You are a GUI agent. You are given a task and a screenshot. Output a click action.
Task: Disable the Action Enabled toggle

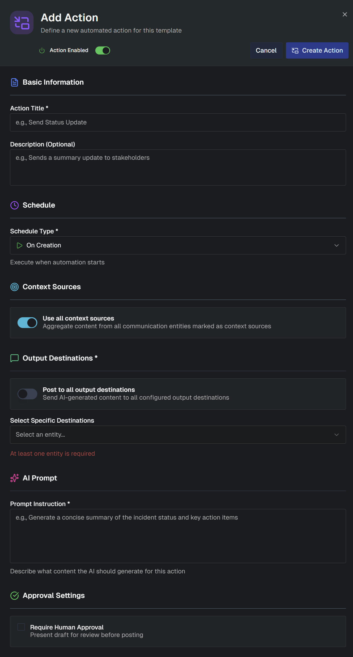coord(103,50)
